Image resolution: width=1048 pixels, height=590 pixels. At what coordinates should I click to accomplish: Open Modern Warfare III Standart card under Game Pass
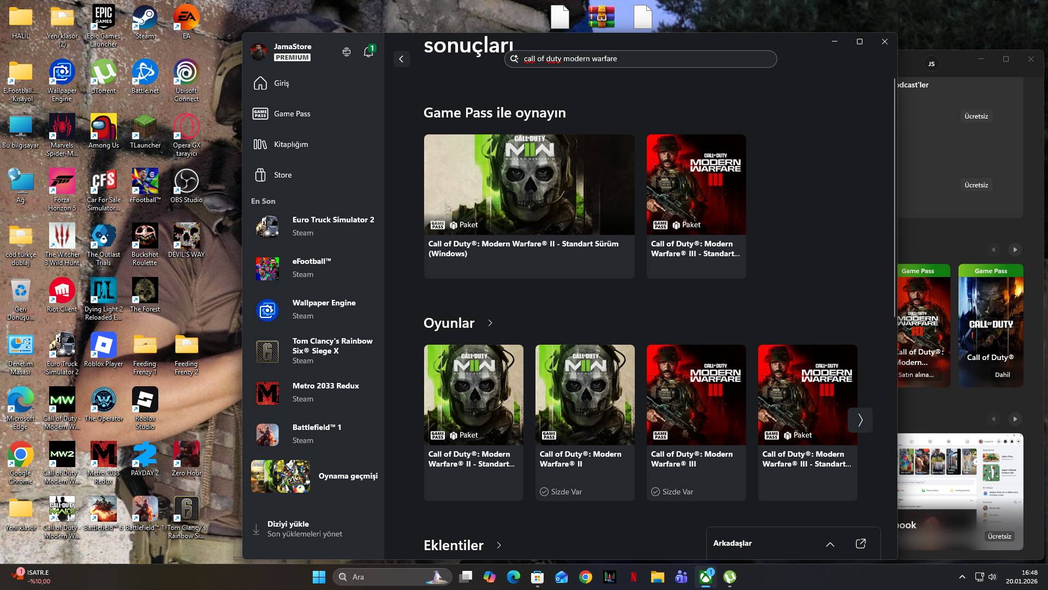pyautogui.click(x=696, y=206)
